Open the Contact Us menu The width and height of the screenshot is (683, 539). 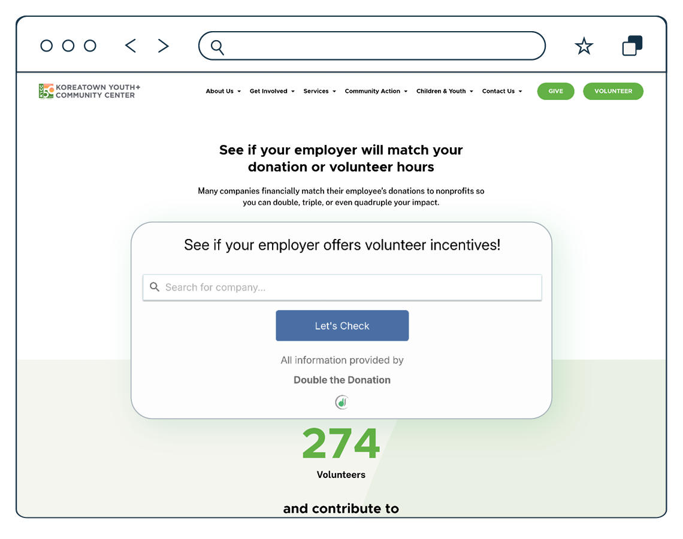click(x=502, y=91)
